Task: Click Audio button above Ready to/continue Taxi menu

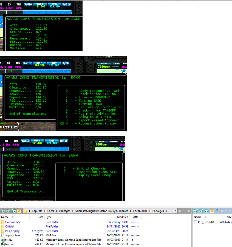Action: pos(27,63)
